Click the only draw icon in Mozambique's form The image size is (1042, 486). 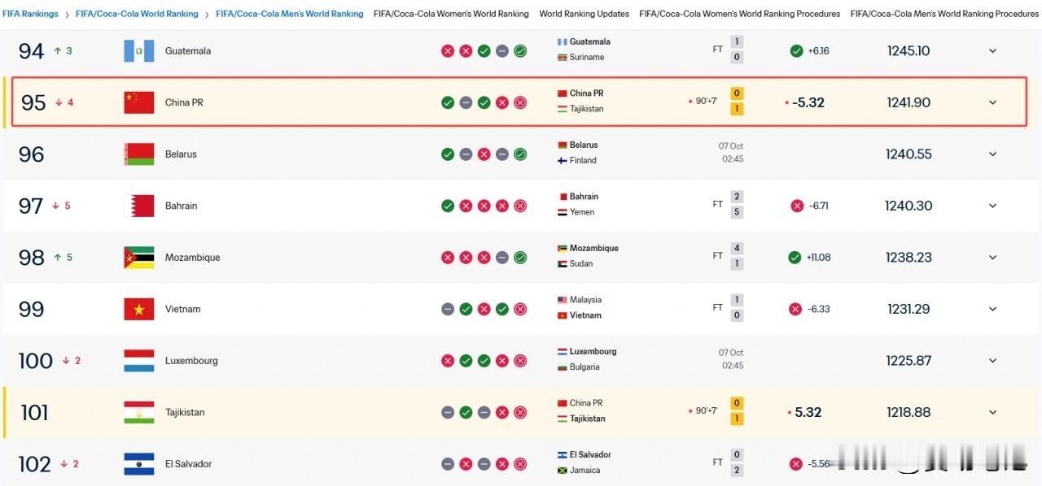502,258
